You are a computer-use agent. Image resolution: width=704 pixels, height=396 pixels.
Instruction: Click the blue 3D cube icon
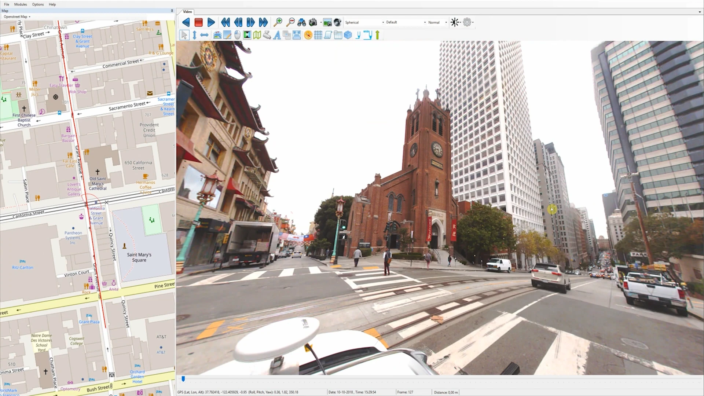[x=348, y=35]
